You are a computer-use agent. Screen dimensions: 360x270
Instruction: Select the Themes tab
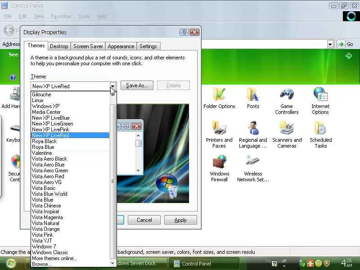coord(36,45)
